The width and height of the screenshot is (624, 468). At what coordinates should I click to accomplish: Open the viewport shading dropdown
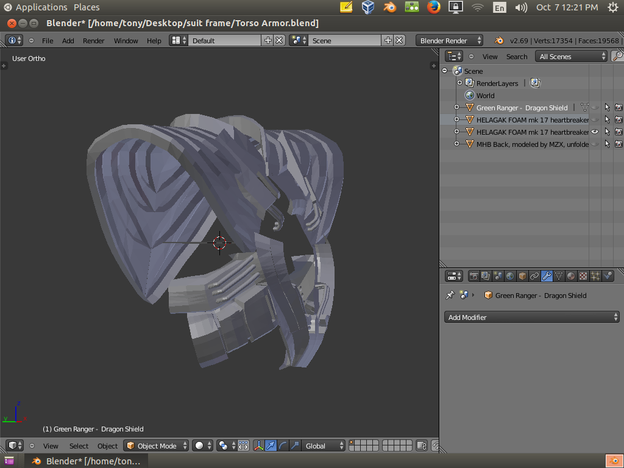pyautogui.click(x=202, y=445)
